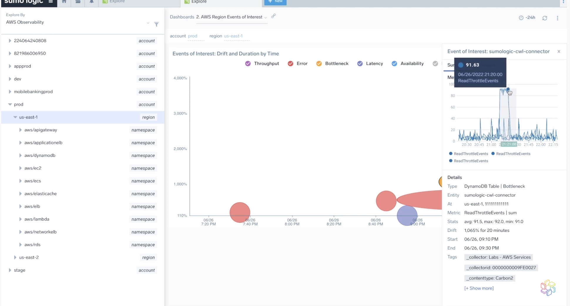Click the time range clock icon showing -24h
This screenshot has width=570, height=306.
pyautogui.click(x=521, y=18)
